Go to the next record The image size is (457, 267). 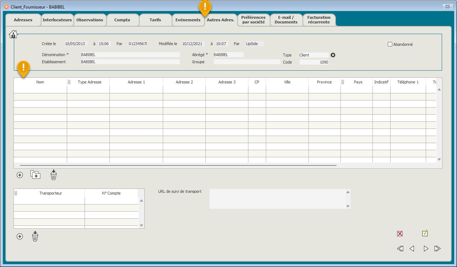click(426, 249)
